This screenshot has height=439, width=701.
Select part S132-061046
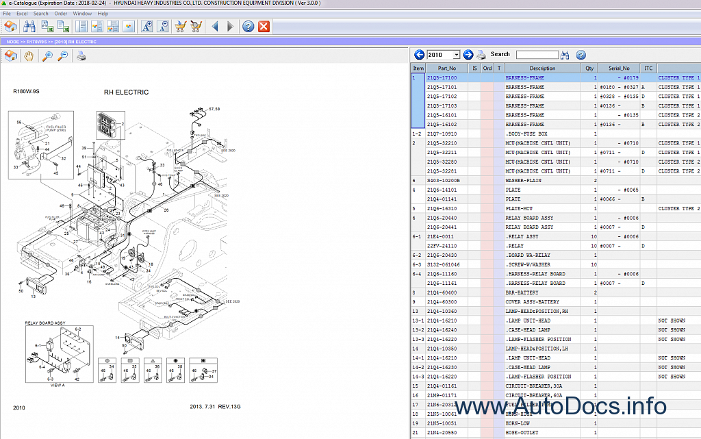[x=443, y=264]
